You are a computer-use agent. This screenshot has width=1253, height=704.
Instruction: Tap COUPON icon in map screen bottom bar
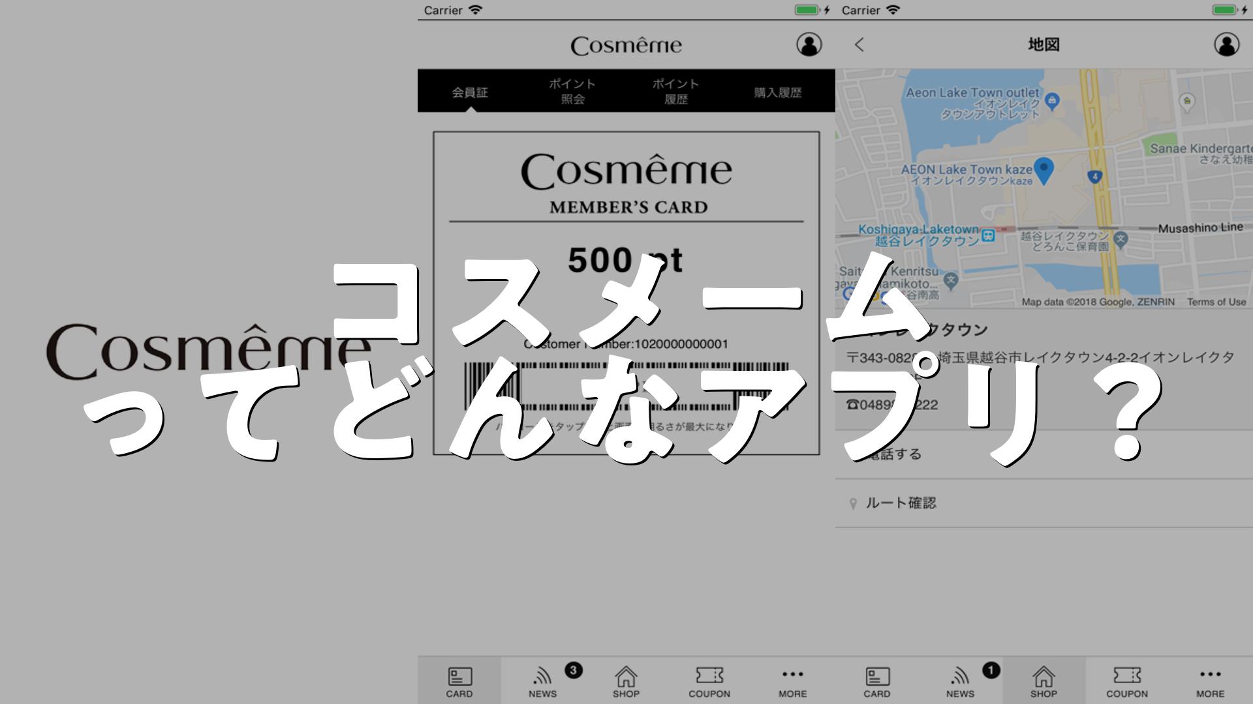coord(1127,682)
